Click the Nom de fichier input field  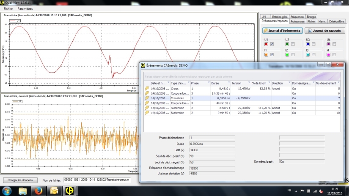[x=97, y=180]
